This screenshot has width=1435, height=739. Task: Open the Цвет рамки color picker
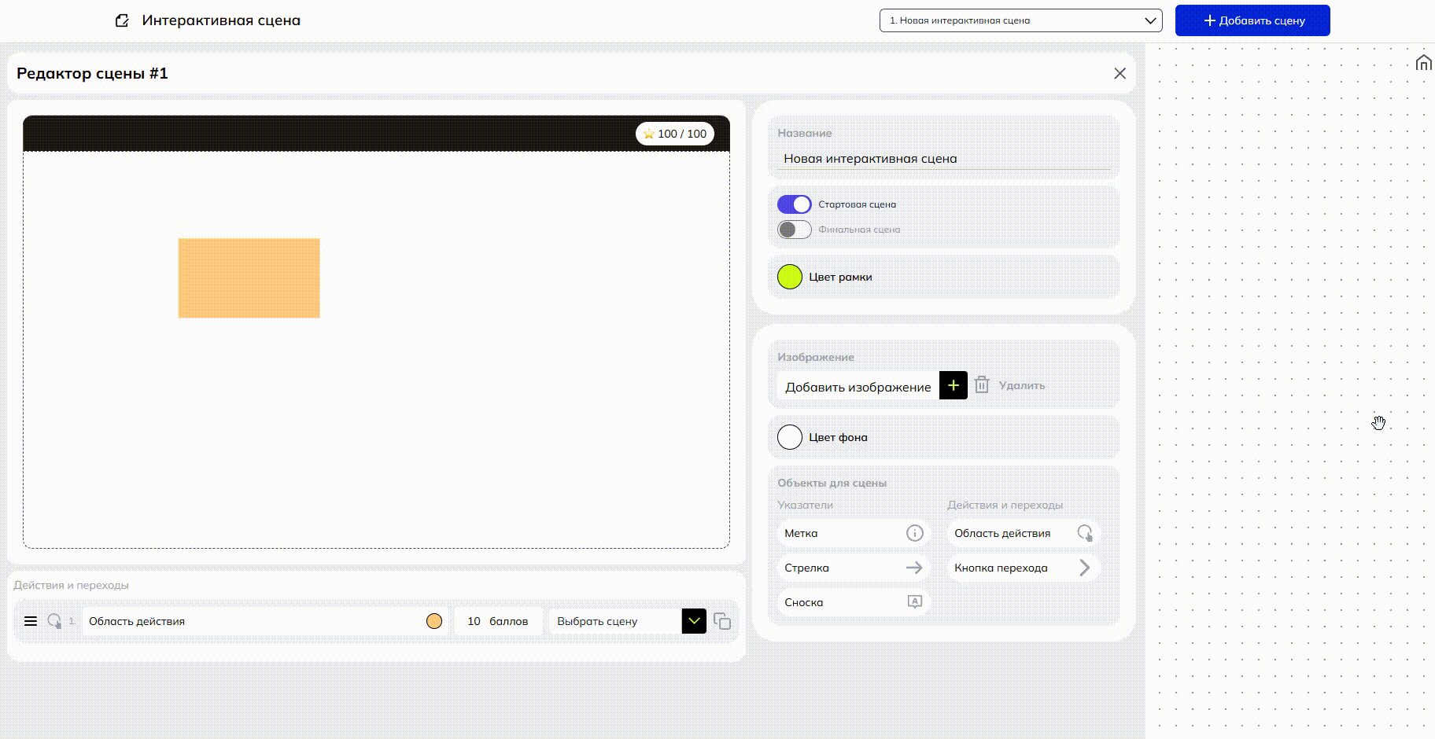[790, 277]
